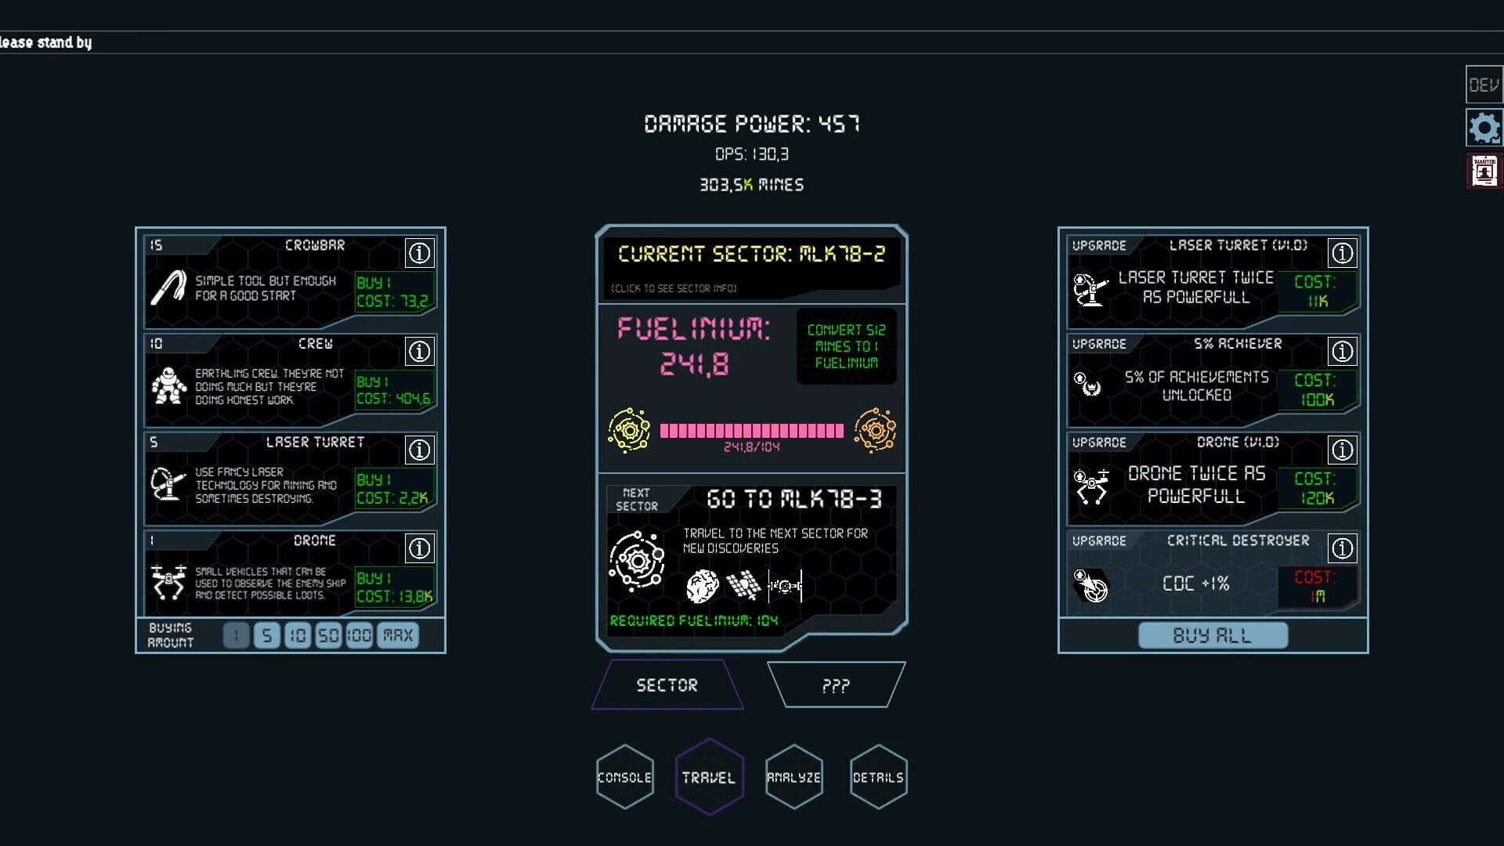Image resolution: width=1504 pixels, height=846 pixels.
Task: Show info for Laser Turret (V1.0) upgrade
Action: (1342, 253)
